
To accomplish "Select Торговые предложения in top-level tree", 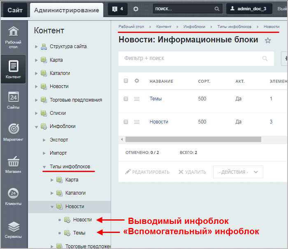I will click(76, 100).
